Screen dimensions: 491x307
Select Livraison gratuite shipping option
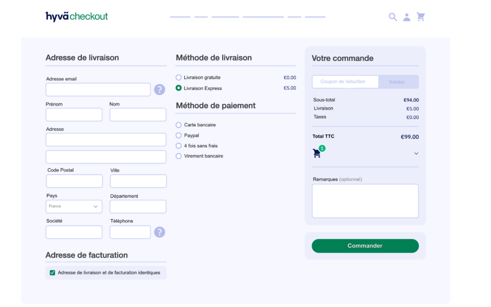click(x=179, y=78)
